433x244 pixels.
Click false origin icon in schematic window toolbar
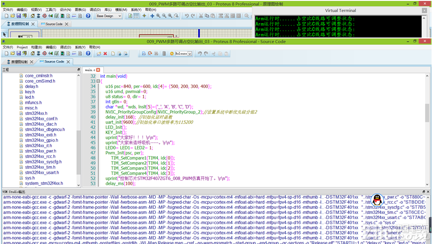coord(144,16)
